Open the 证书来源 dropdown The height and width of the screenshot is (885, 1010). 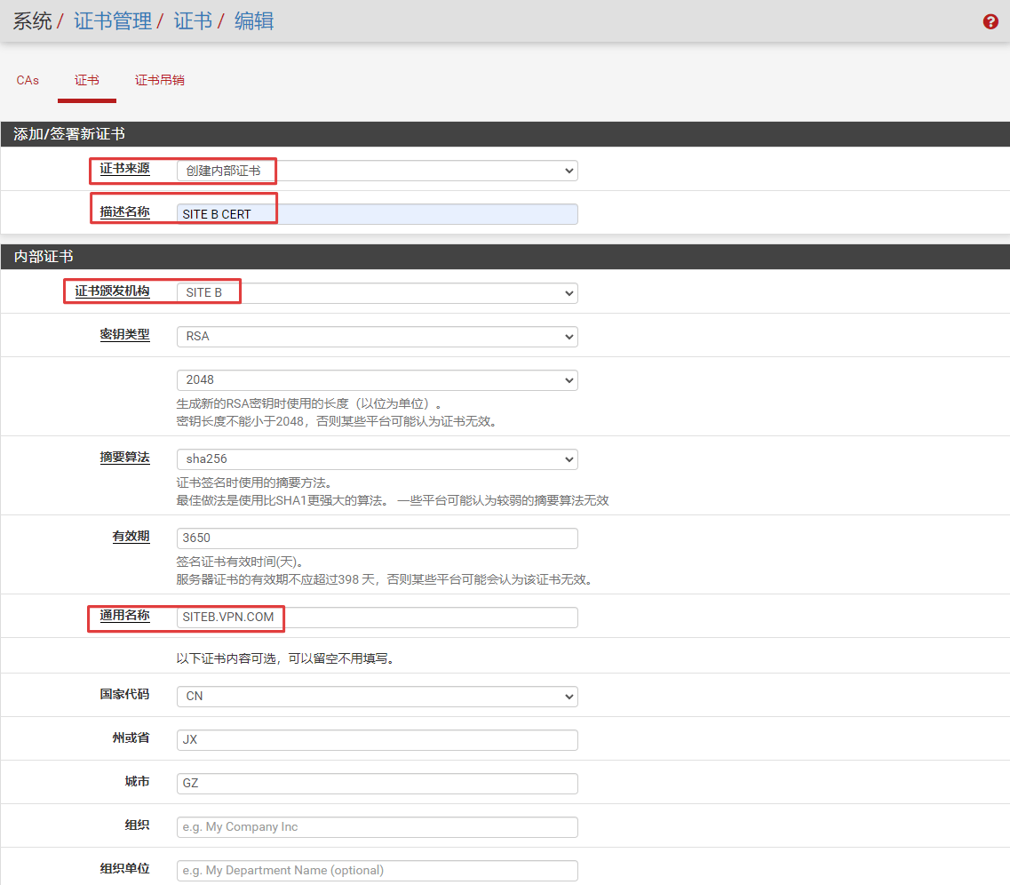click(x=377, y=171)
